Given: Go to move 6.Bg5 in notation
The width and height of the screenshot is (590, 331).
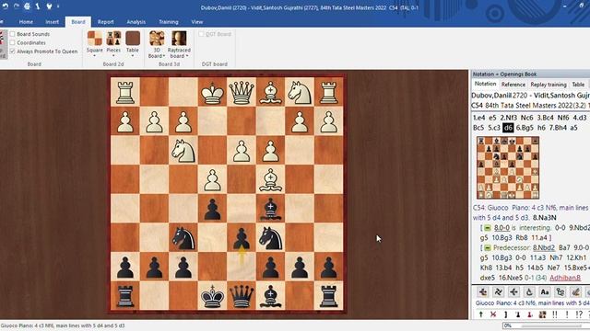Looking at the screenshot, I should pos(525,128).
